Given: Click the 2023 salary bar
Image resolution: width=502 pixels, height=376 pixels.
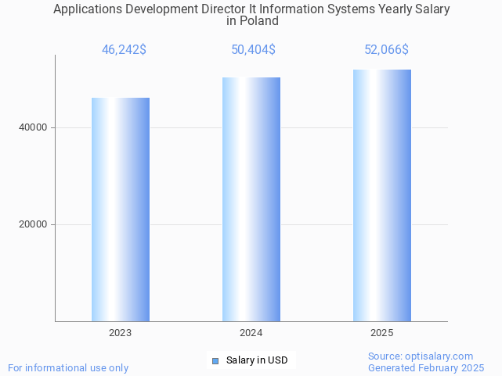Looking at the screenshot, I should pyautogui.click(x=121, y=209).
